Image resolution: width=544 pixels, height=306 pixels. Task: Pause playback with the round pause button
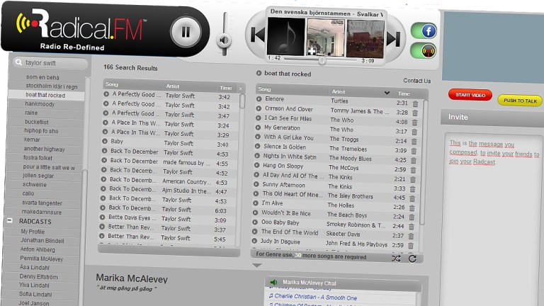coord(186,32)
